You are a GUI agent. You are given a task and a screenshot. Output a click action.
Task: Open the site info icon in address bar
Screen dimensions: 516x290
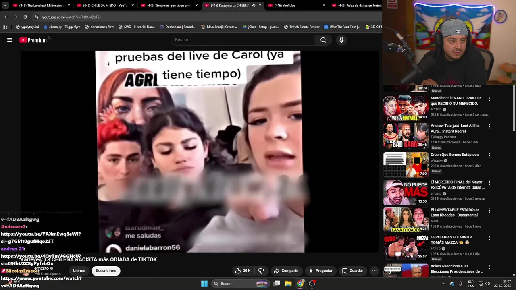(x=37, y=17)
